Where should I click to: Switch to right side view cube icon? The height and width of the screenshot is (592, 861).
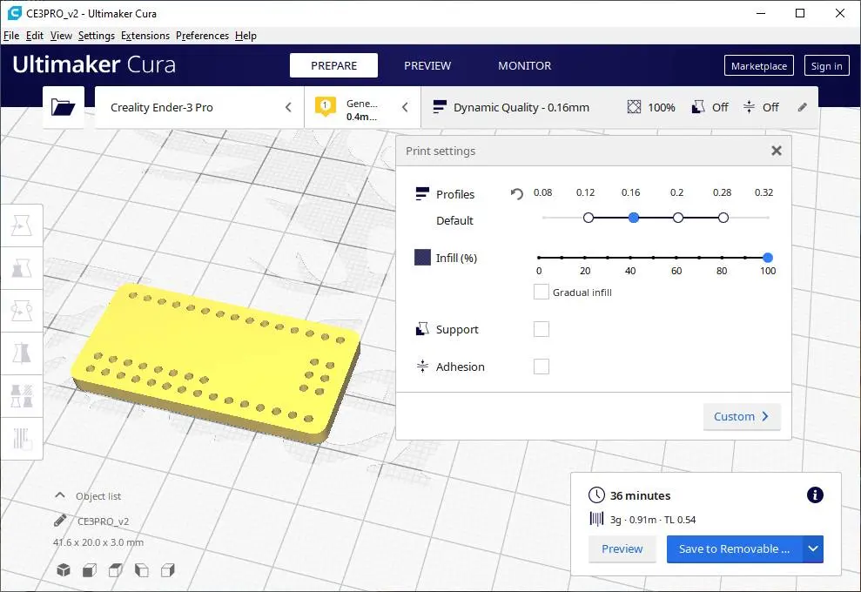coord(168,570)
